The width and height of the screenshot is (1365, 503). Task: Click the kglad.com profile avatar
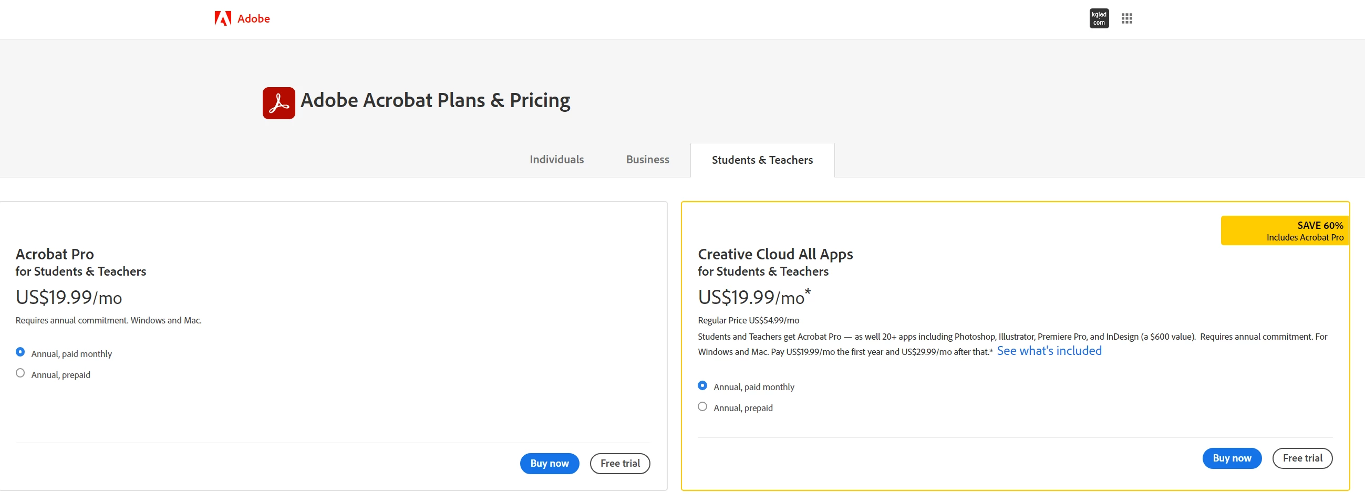click(x=1099, y=18)
